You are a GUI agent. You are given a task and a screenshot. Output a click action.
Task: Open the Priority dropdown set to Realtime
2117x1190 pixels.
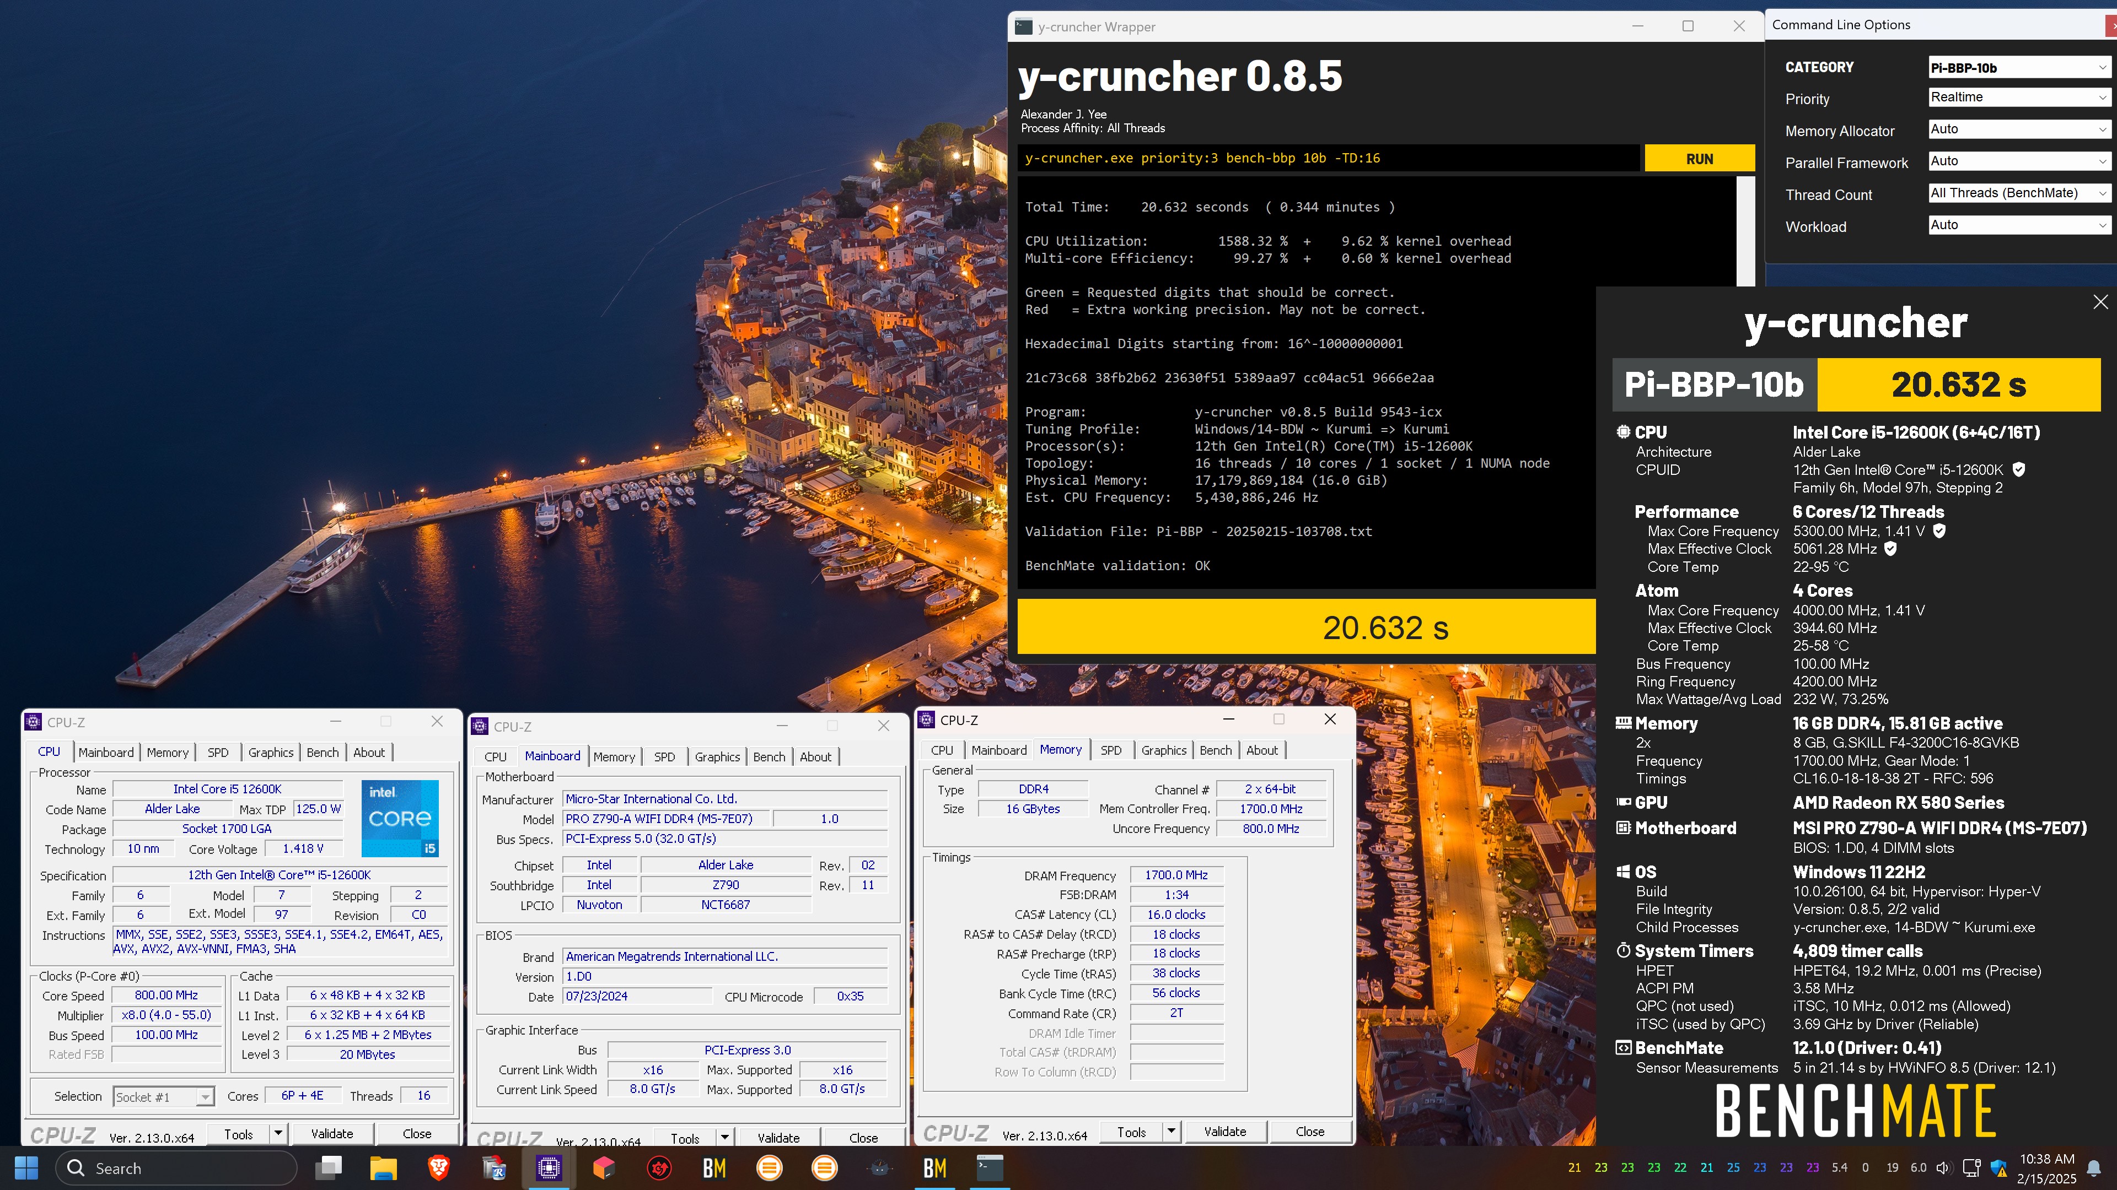(x=2020, y=97)
